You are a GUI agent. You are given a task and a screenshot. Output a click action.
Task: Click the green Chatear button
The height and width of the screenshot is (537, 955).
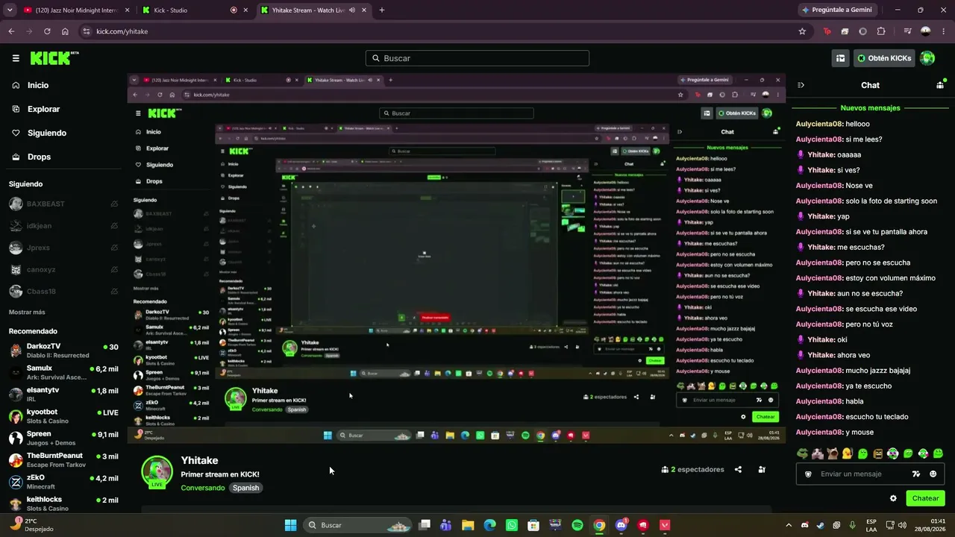pyautogui.click(x=925, y=498)
